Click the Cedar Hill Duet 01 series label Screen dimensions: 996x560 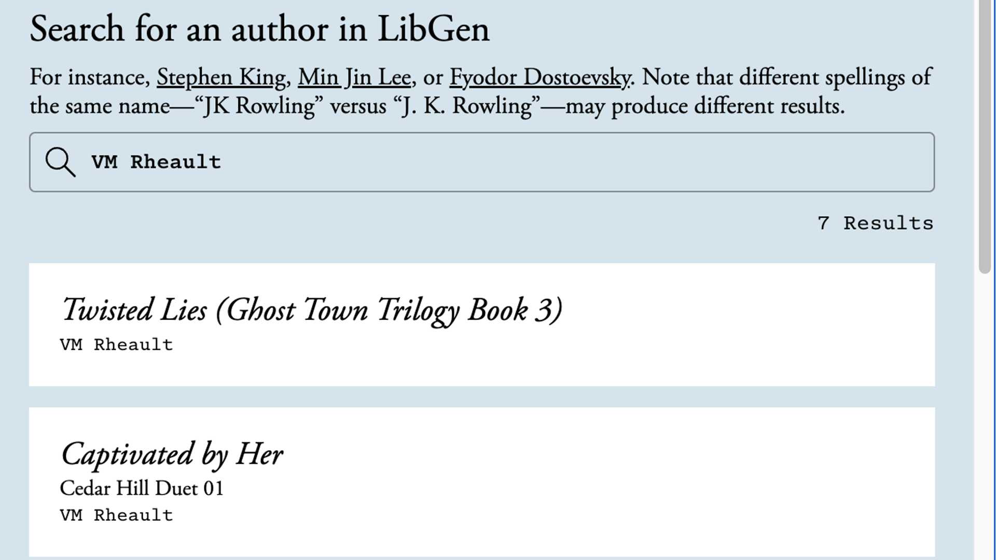pyautogui.click(x=141, y=488)
